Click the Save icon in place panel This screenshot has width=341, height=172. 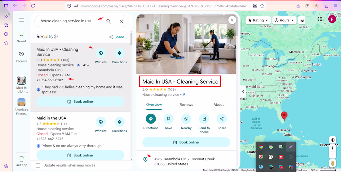169,119
